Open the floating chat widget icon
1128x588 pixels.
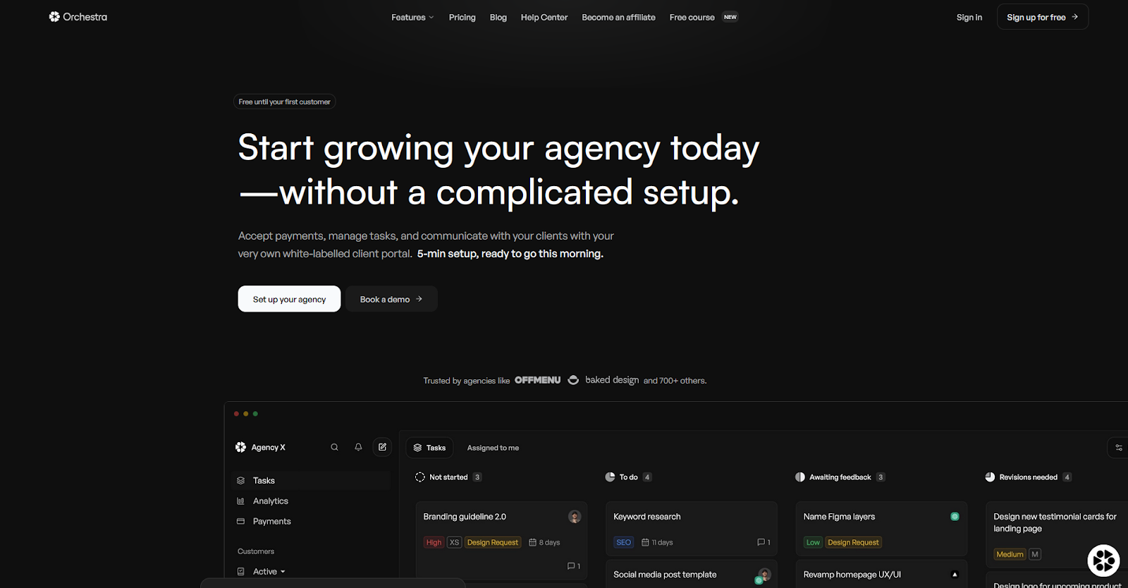(1103, 561)
